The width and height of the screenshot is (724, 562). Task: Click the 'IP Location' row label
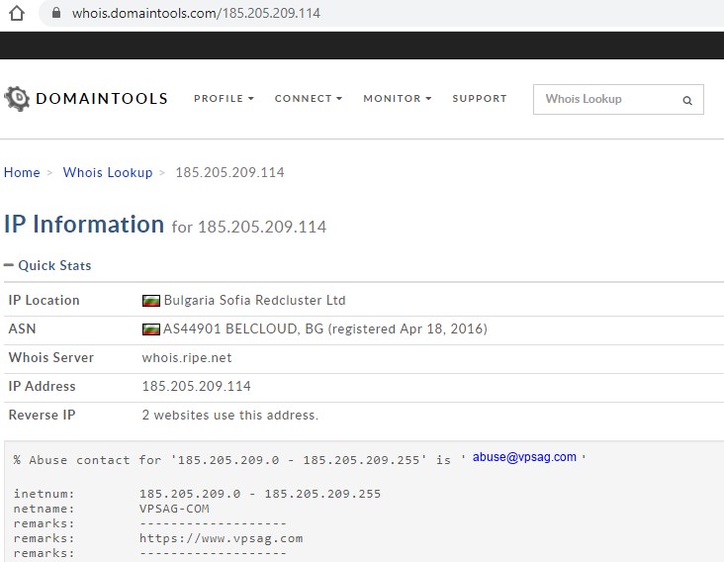44,300
